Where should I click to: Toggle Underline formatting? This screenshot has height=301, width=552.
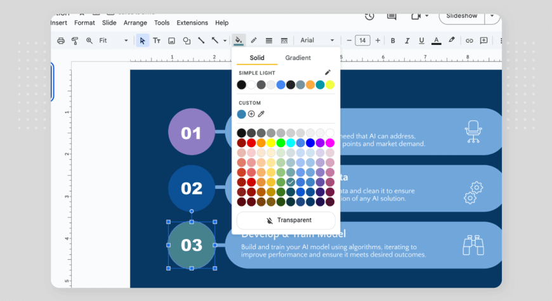tap(421, 41)
